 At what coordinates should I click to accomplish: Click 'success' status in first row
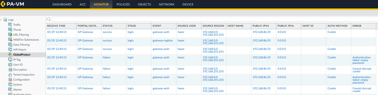pyautogui.click(x=107, y=32)
